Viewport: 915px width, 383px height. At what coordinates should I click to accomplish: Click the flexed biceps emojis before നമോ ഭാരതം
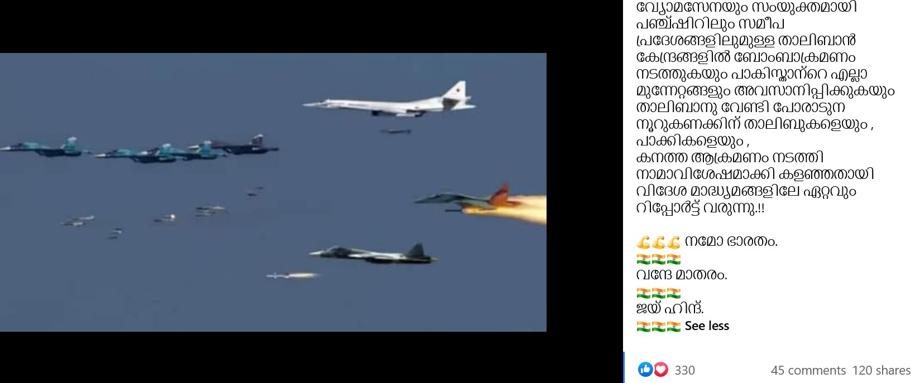tap(658, 242)
